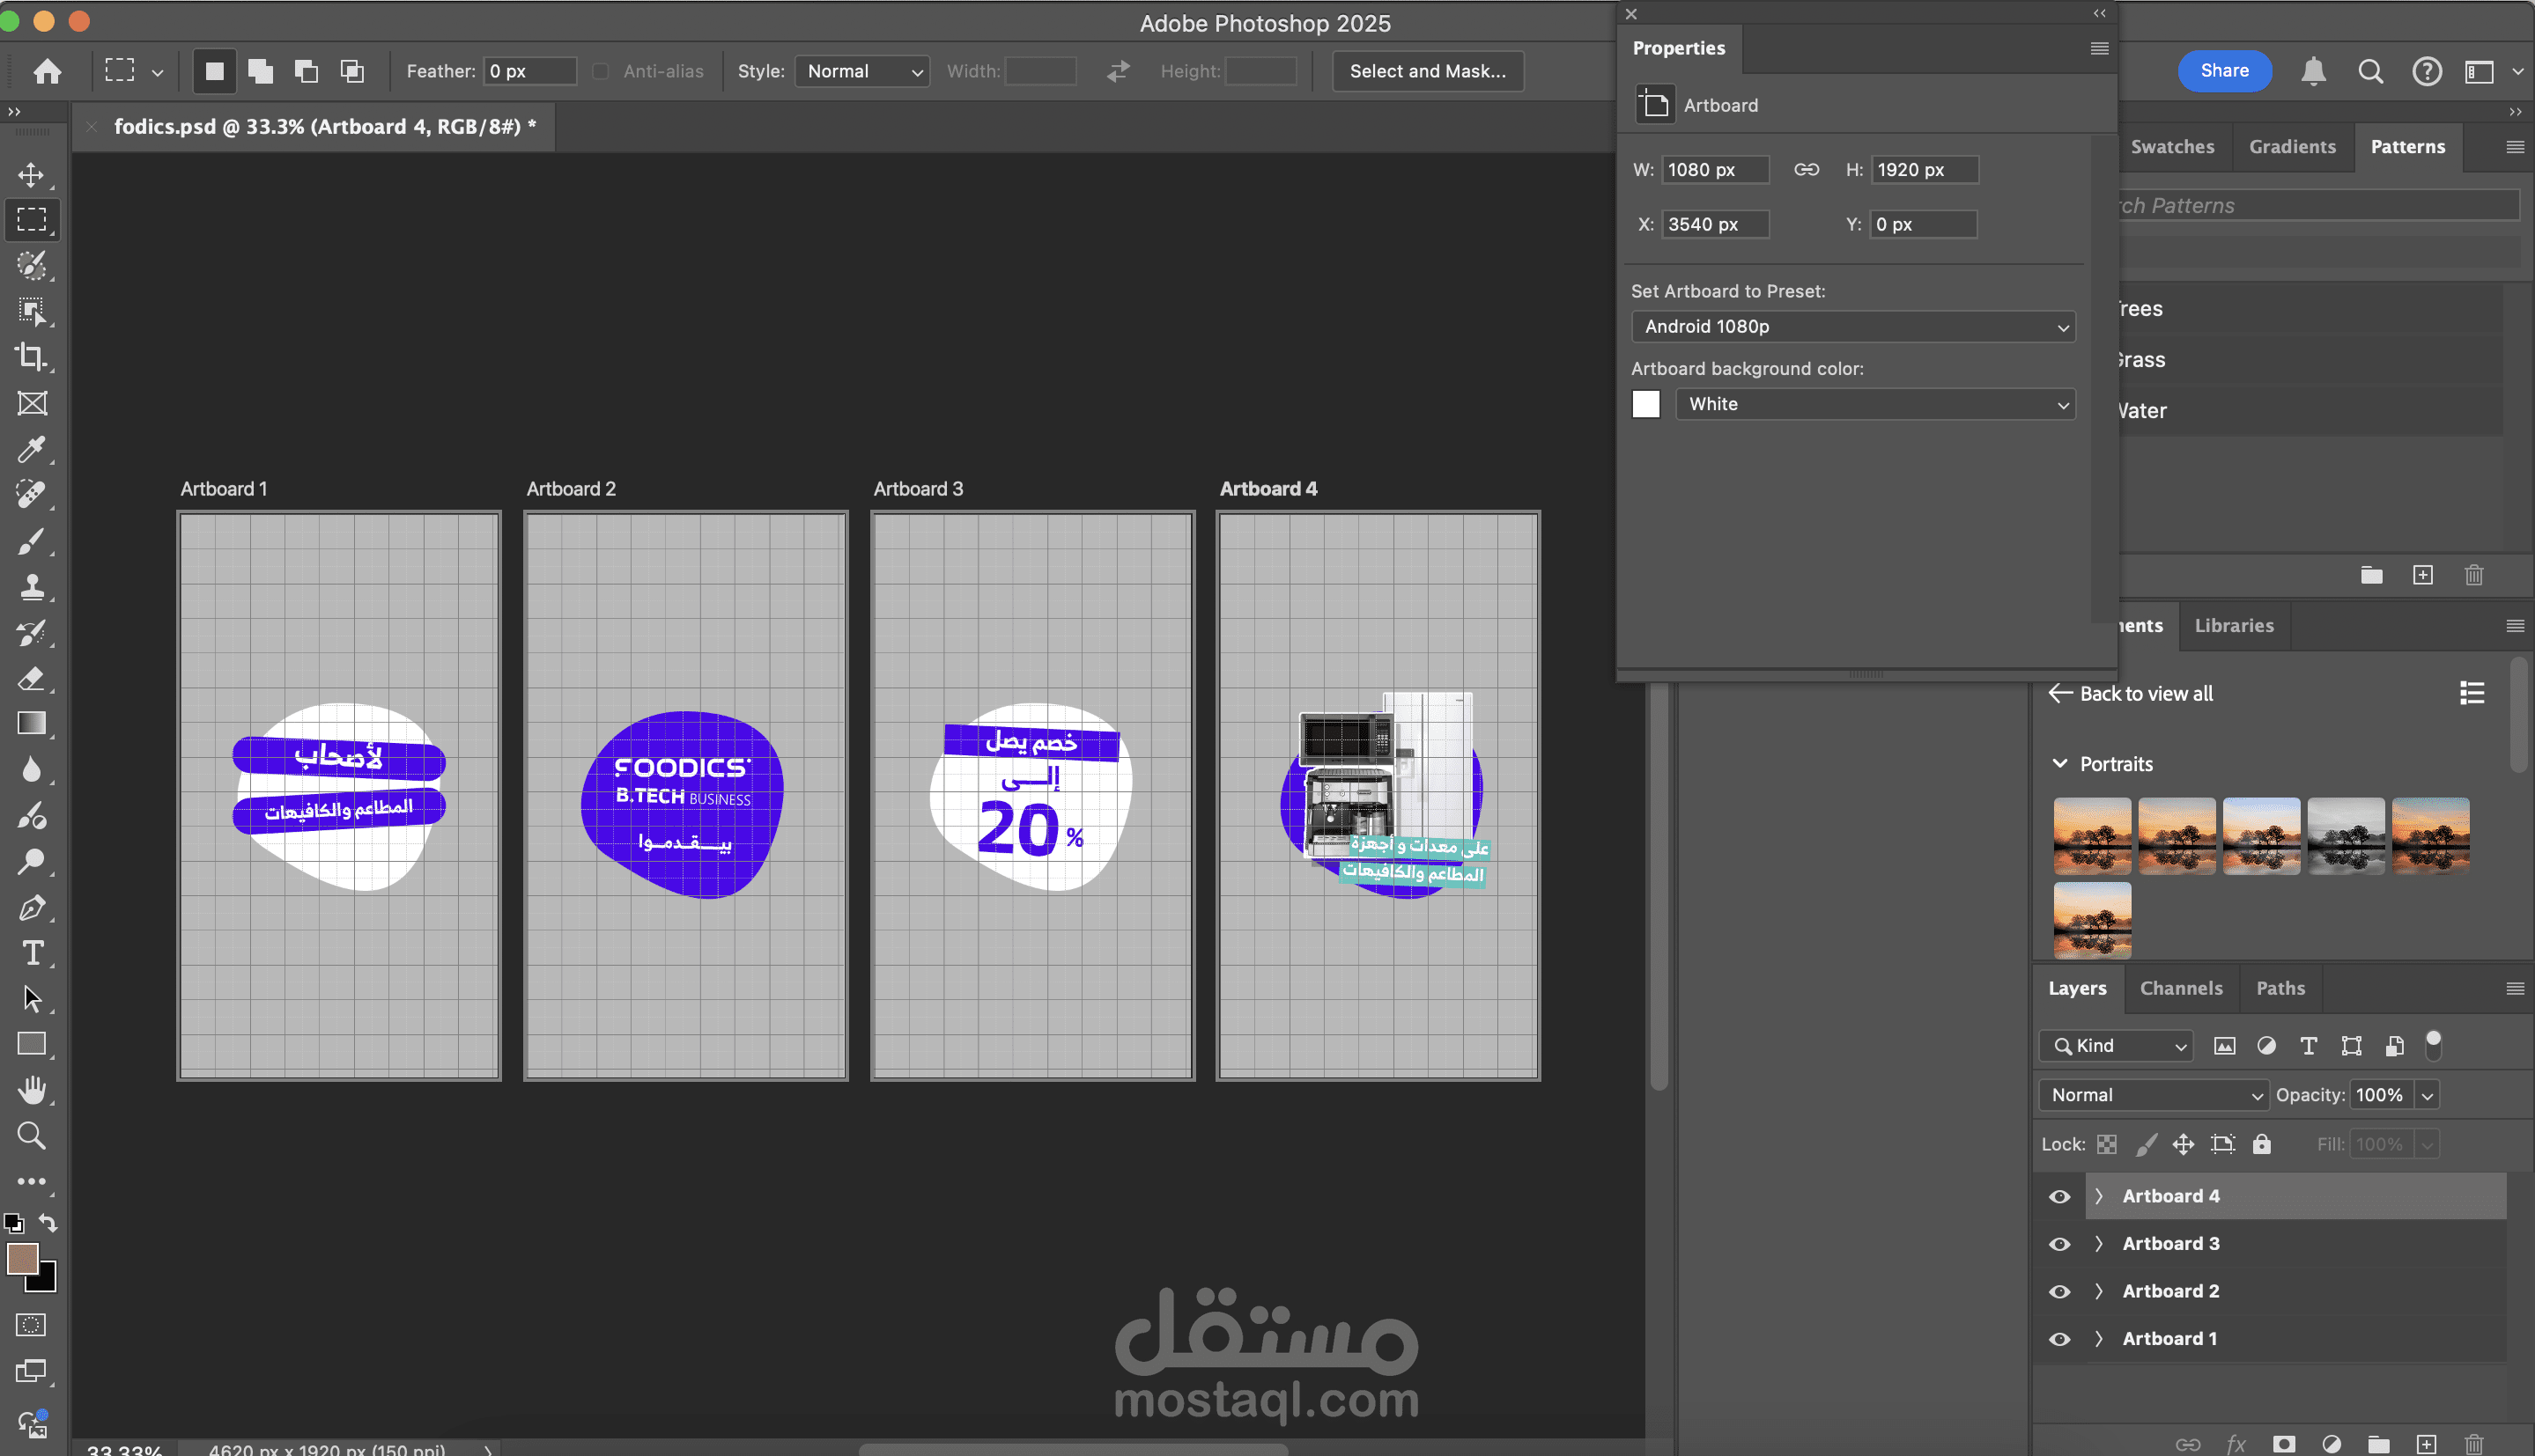Expand the Artboard 2 layer group
Image resolution: width=2535 pixels, height=1456 pixels.
pyautogui.click(x=2099, y=1291)
